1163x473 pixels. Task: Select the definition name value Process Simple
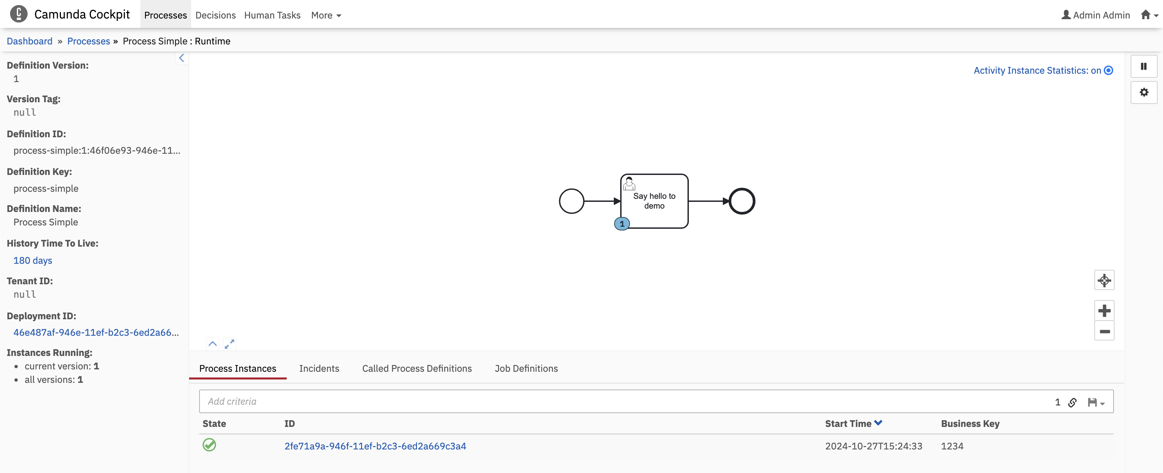[46, 222]
